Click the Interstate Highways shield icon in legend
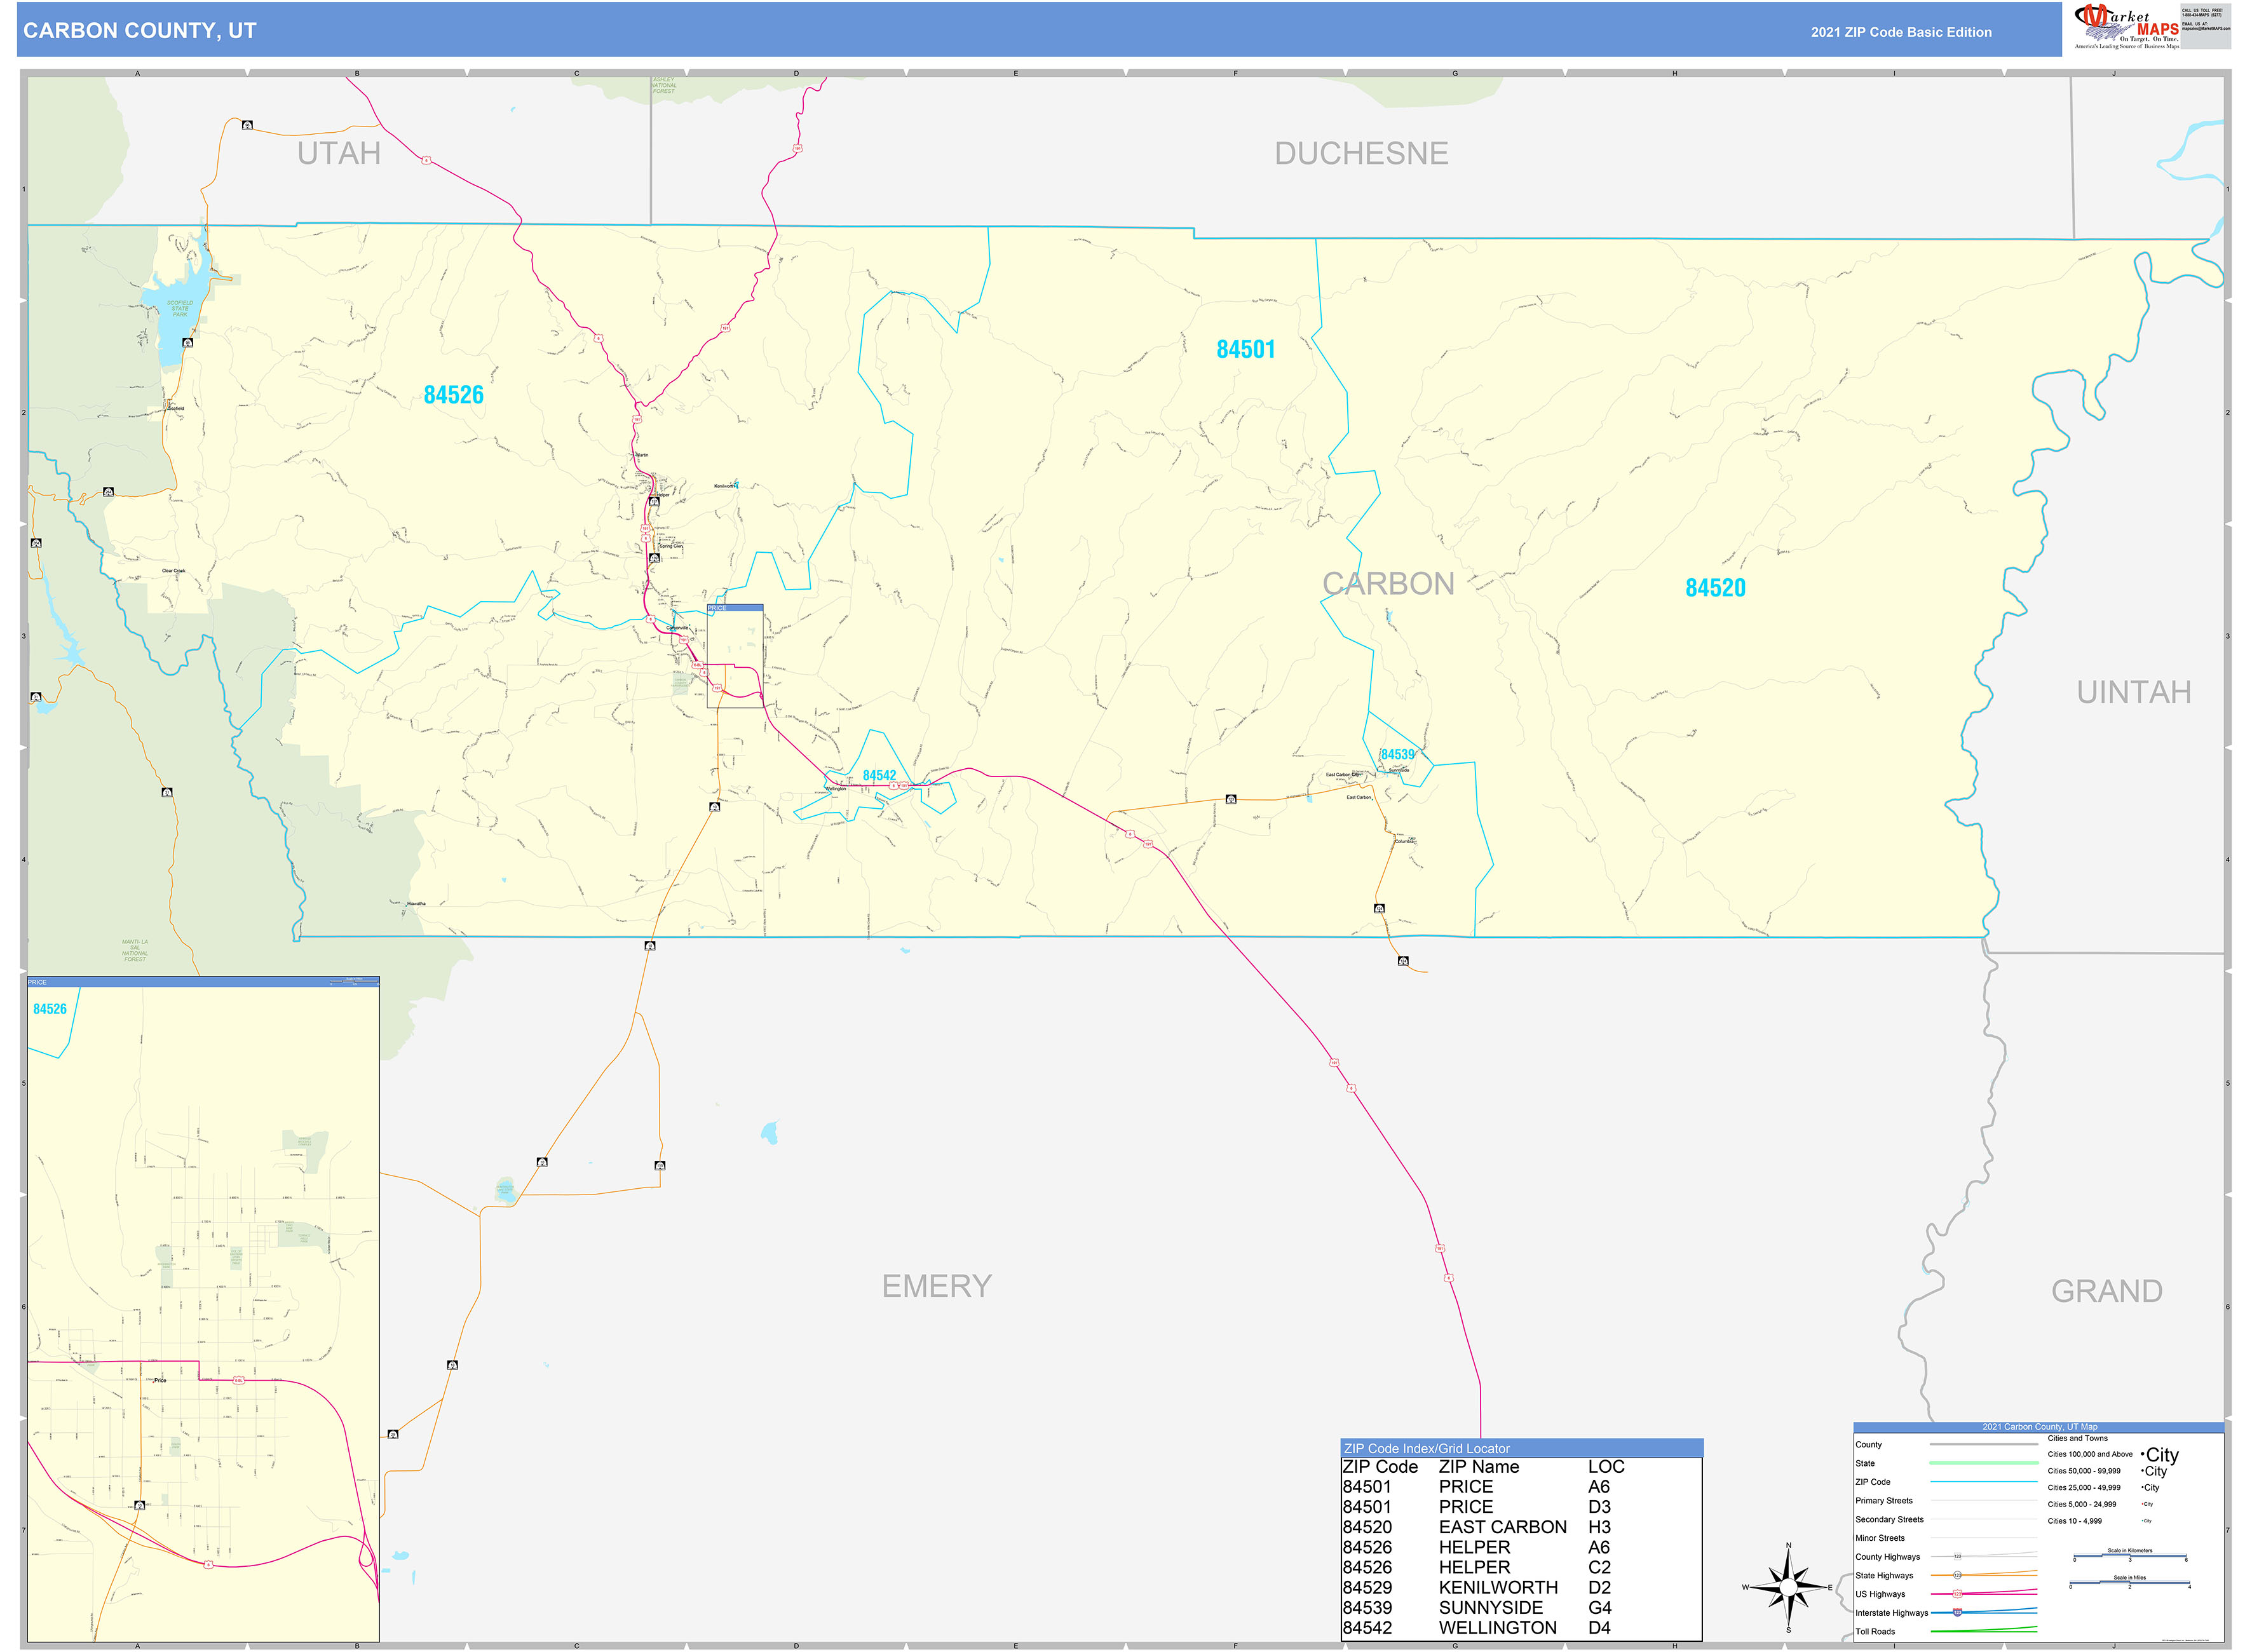Screen dimensions: 2245x1652 coord(1957,1613)
